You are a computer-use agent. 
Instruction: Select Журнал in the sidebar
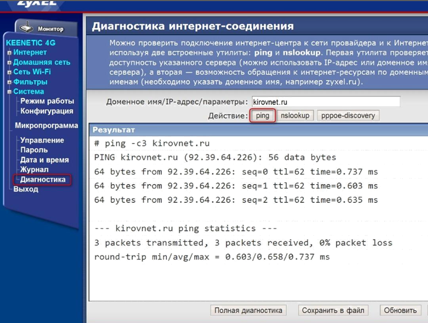click(x=34, y=170)
